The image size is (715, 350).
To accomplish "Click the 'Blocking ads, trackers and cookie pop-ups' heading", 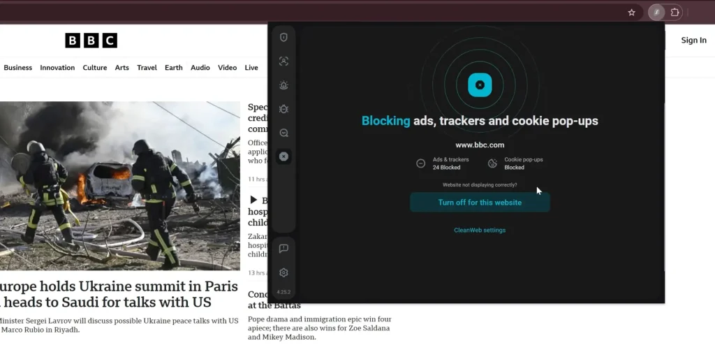I will point(480,121).
